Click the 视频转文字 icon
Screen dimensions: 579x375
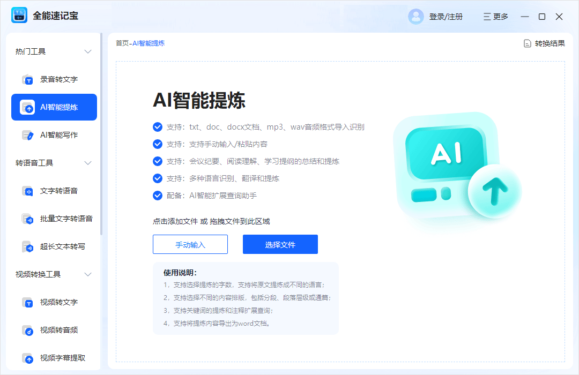[x=28, y=302]
